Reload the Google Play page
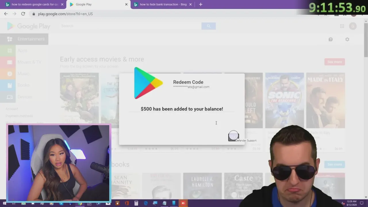Screen dimensions: 368x207 coord(23,14)
